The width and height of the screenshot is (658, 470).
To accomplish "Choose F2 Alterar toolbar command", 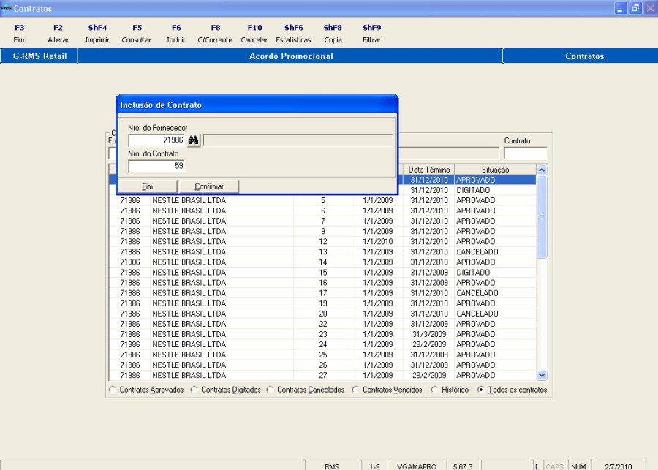I will [58, 34].
